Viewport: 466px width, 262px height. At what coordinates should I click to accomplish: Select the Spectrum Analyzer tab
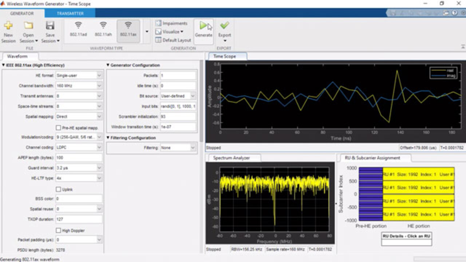232,158
